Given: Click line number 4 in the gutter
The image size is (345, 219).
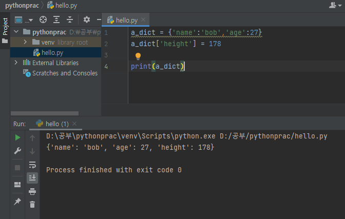Looking at the screenshot, I should click(x=106, y=66).
